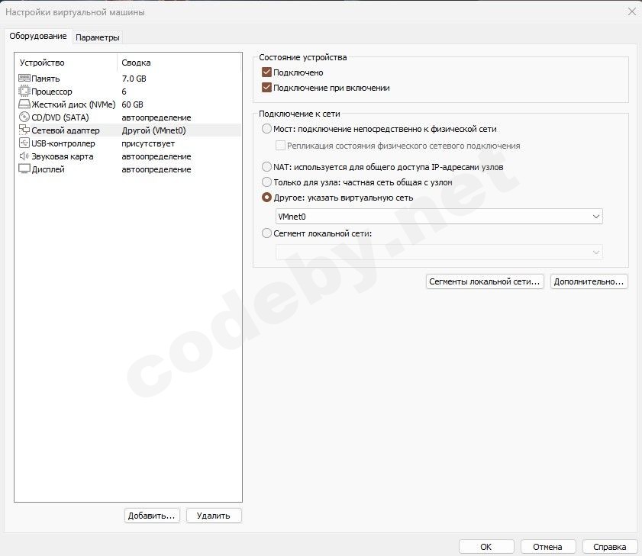Select the Мост bridged network option
This screenshot has height=556, width=642.
(266, 129)
